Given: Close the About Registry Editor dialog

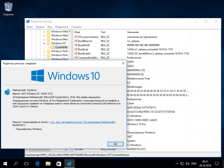Looking at the screenshot, I should pyautogui.click(x=123, y=63).
